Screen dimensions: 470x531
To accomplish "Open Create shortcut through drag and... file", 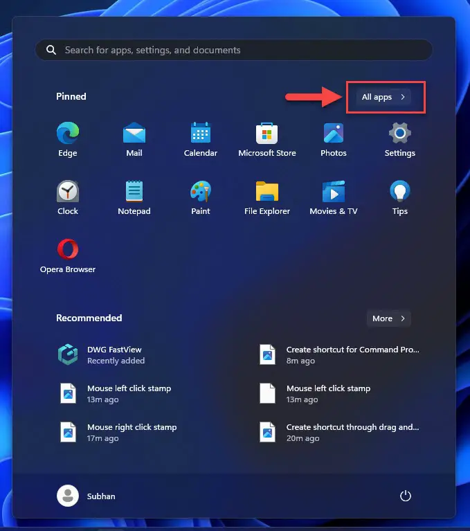I will point(340,433).
